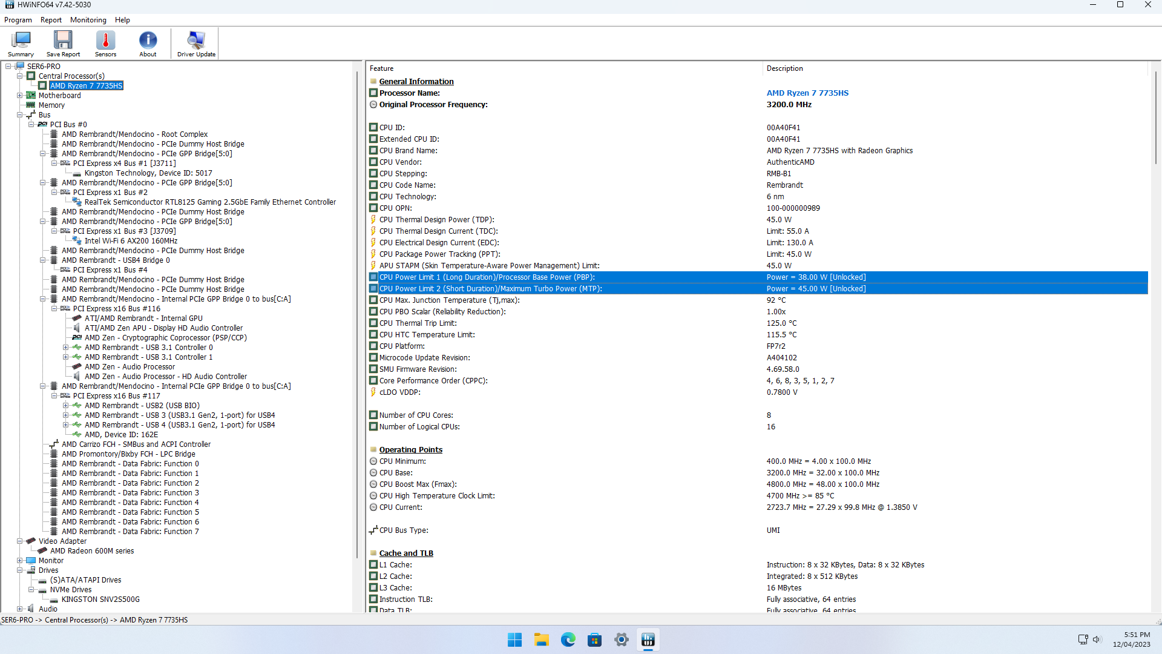Click Intel Wi-Fi 6 AX200 network icon

pos(77,241)
